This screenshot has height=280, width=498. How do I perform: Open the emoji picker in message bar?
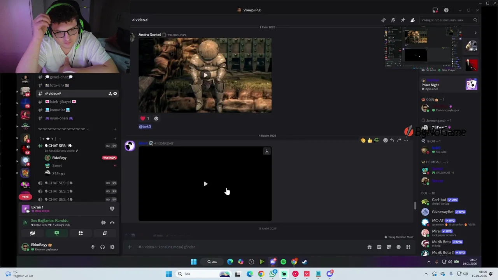pyautogui.click(x=398, y=247)
